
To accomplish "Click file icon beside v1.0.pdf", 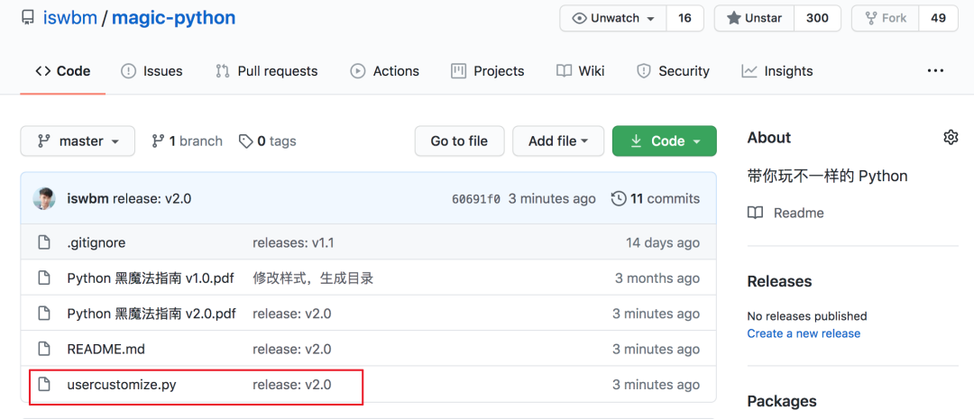I will (43, 278).
